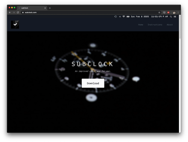Open the About page link
This screenshot has width=188, height=142.
pyautogui.click(x=170, y=25)
